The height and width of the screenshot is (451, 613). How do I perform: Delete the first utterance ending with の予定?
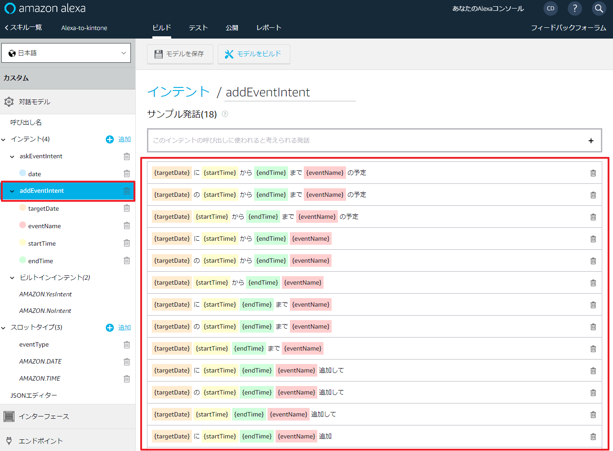click(593, 173)
